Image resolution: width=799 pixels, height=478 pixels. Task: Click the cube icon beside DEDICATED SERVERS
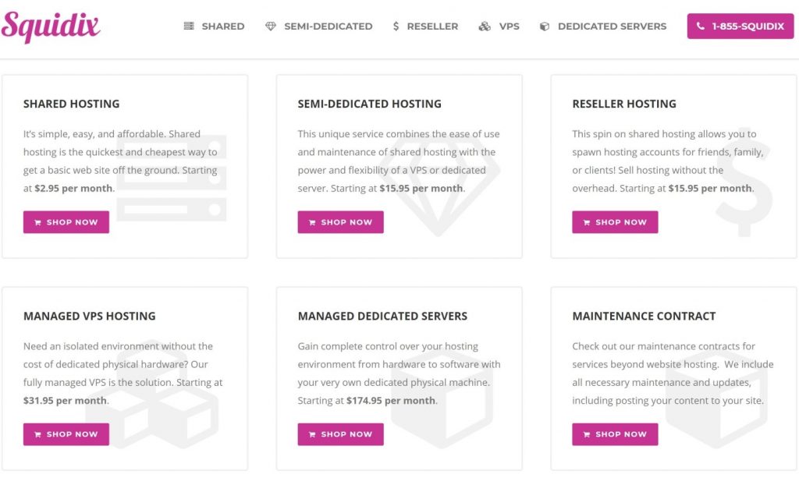coord(544,26)
